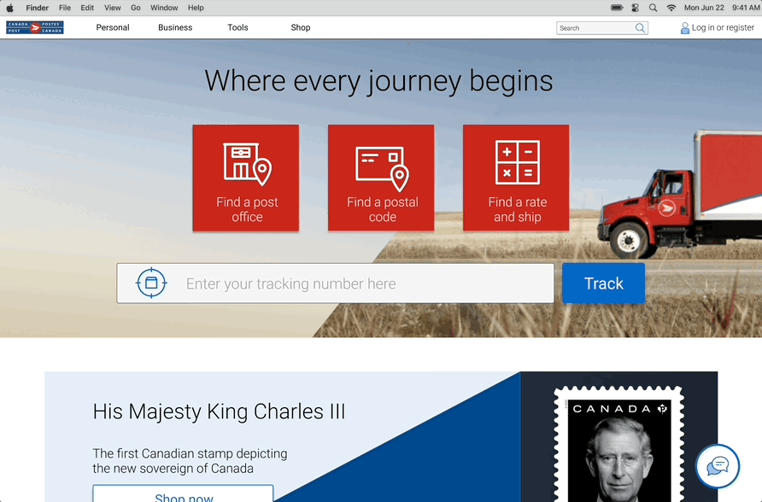Open the Tools navigation menu

[237, 27]
